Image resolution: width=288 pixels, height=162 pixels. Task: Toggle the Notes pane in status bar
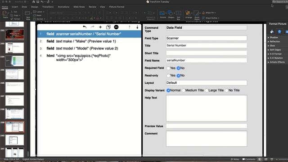click(x=235, y=159)
